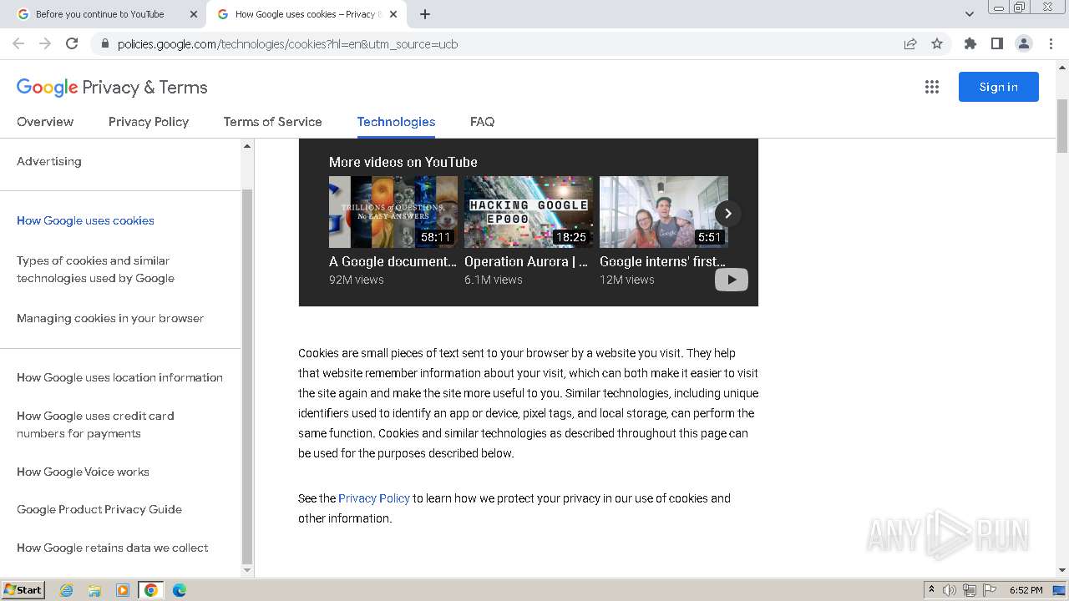Open the FAQ tab

coord(482,122)
